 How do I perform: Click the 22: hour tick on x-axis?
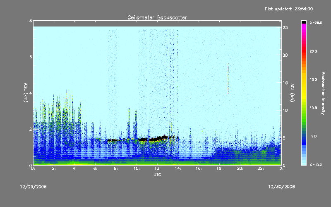click(x=261, y=168)
